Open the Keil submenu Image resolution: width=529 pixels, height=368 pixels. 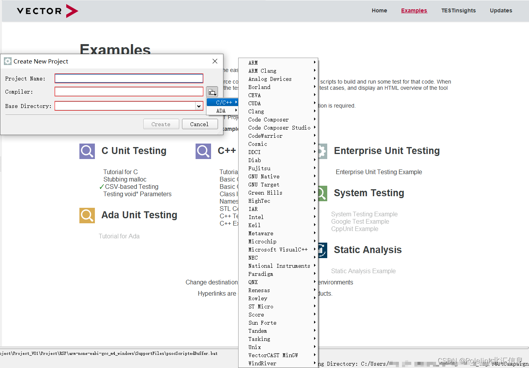[x=278, y=225]
